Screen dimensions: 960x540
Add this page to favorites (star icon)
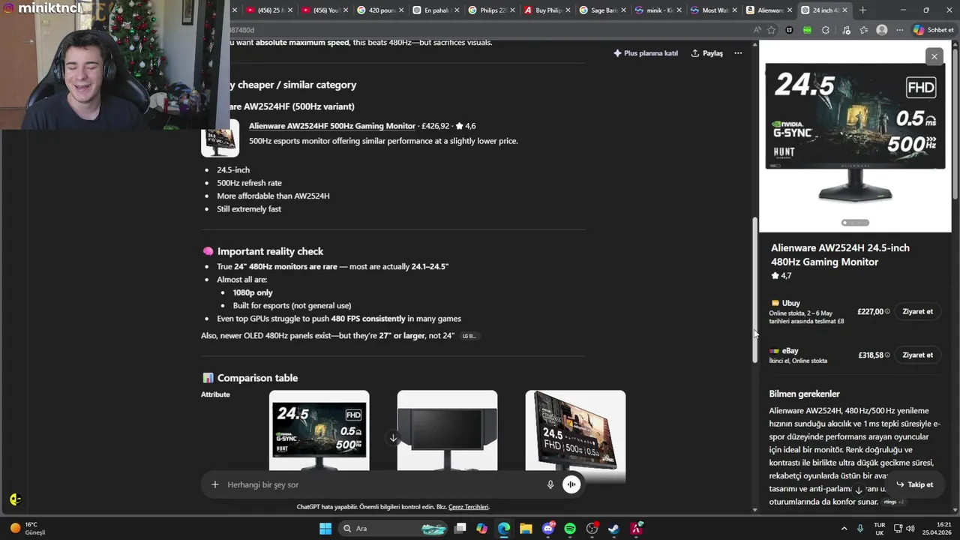click(772, 30)
